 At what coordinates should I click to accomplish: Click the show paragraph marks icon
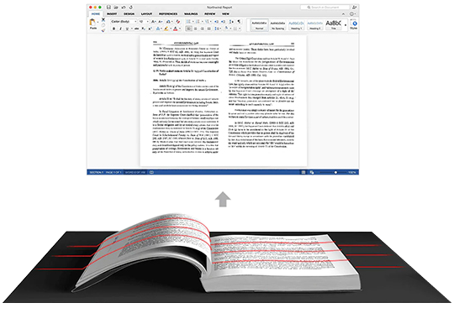[239, 21]
